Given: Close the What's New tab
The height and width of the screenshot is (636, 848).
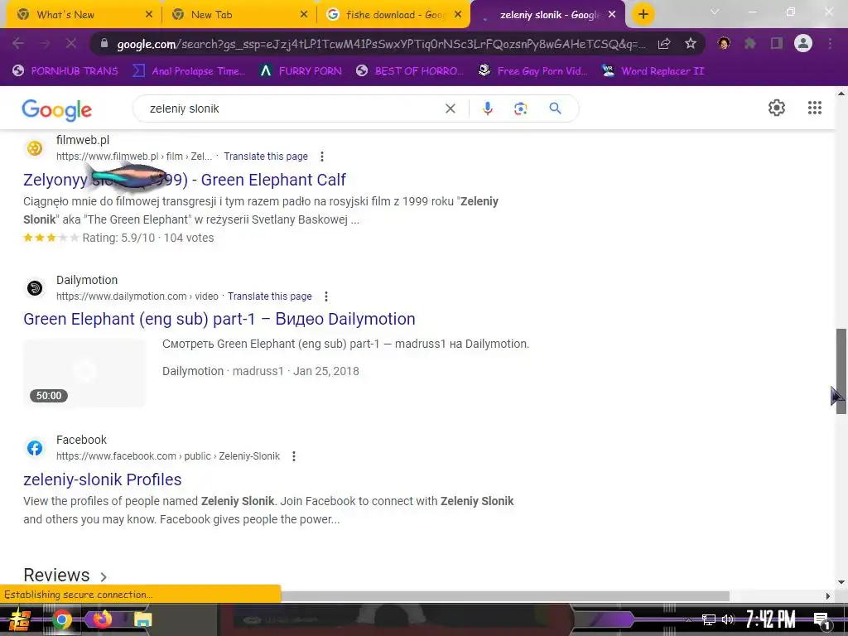Looking at the screenshot, I should [x=149, y=15].
